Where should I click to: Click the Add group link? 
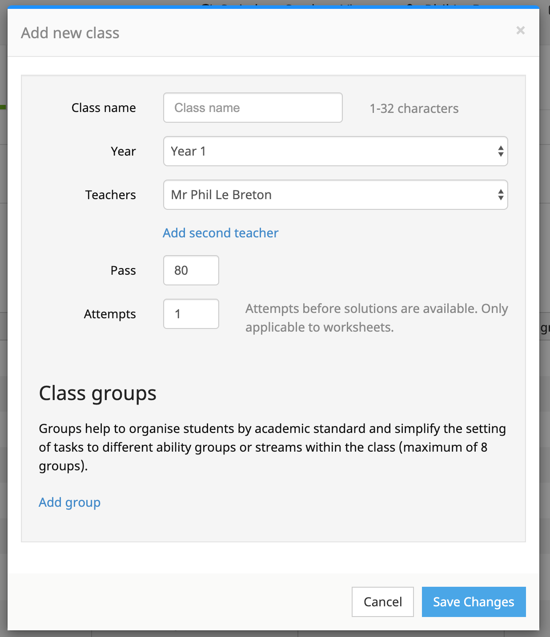coord(69,502)
